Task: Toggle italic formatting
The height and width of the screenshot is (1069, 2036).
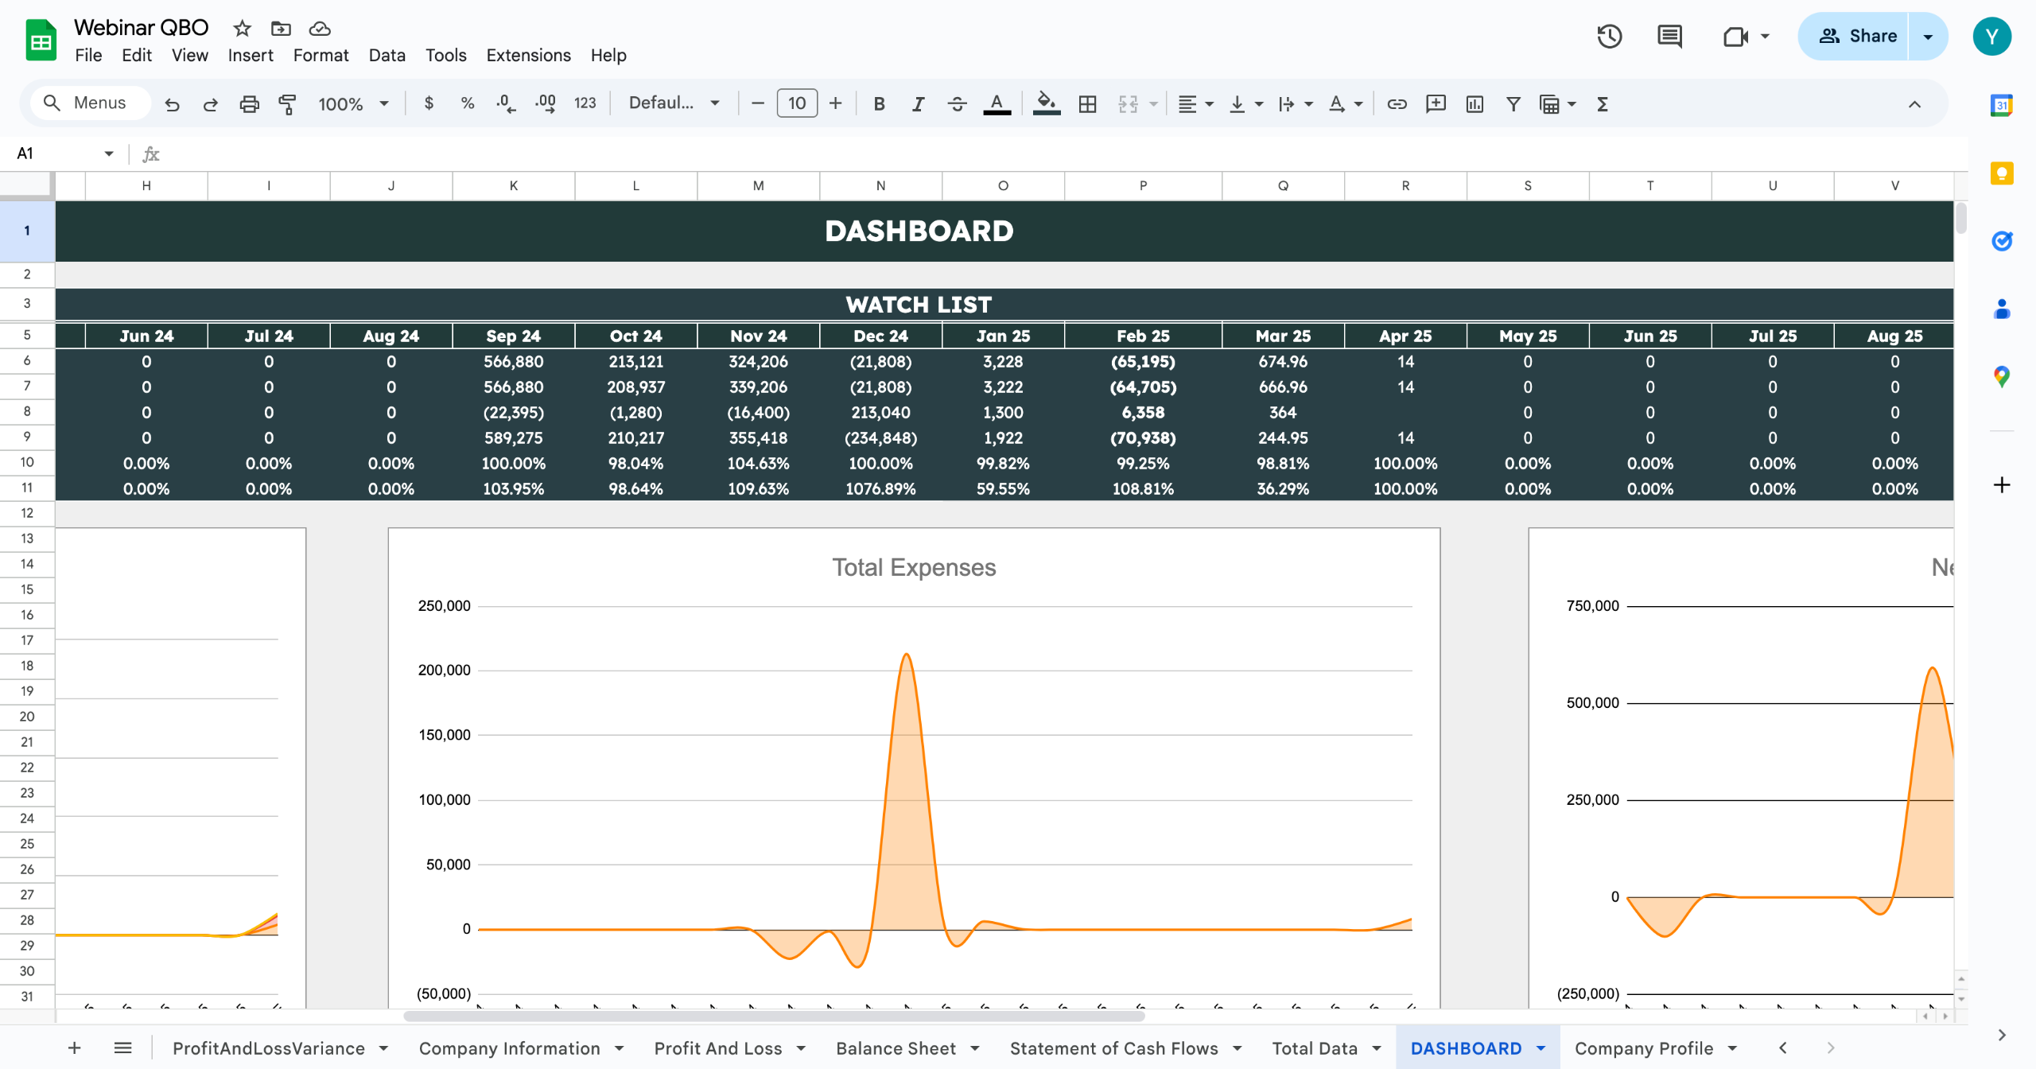Action: [918, 103]
